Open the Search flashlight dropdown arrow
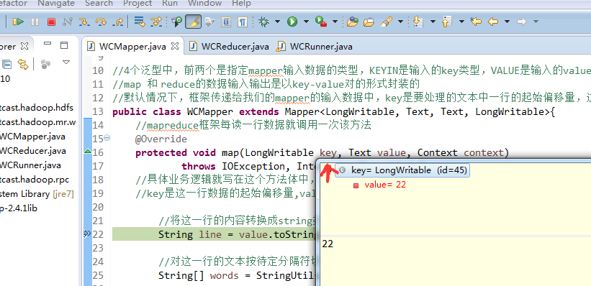Viewport: 591px width, 286px height. click(x=400, y=22)
